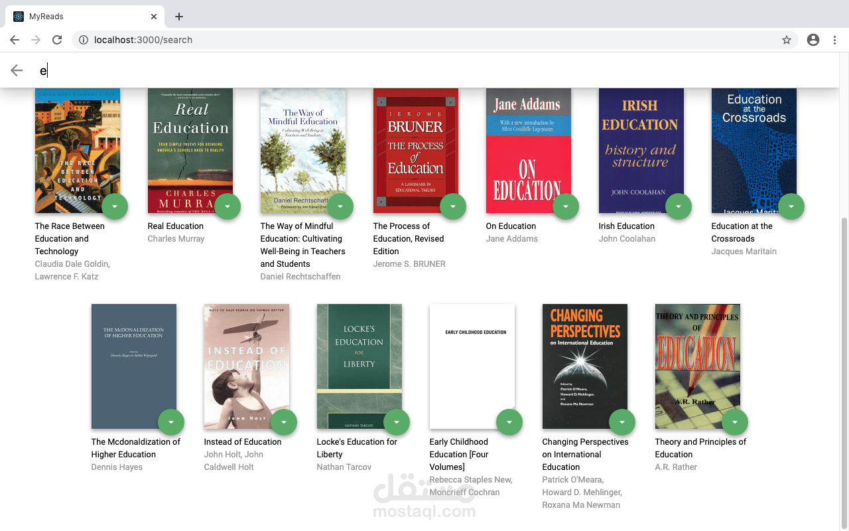This screenshot has height=531, width=849.
Task: Click the "On Education" title text
Action: click(x=511, y=226)
